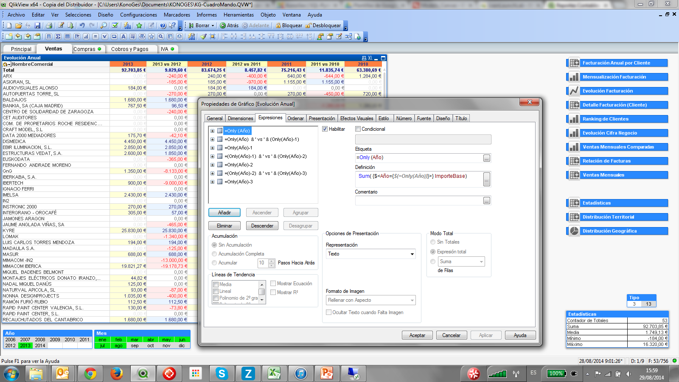This screenshot has width=679, height=382.
Task: Check the Media trend line box
Action: [216, 284]
